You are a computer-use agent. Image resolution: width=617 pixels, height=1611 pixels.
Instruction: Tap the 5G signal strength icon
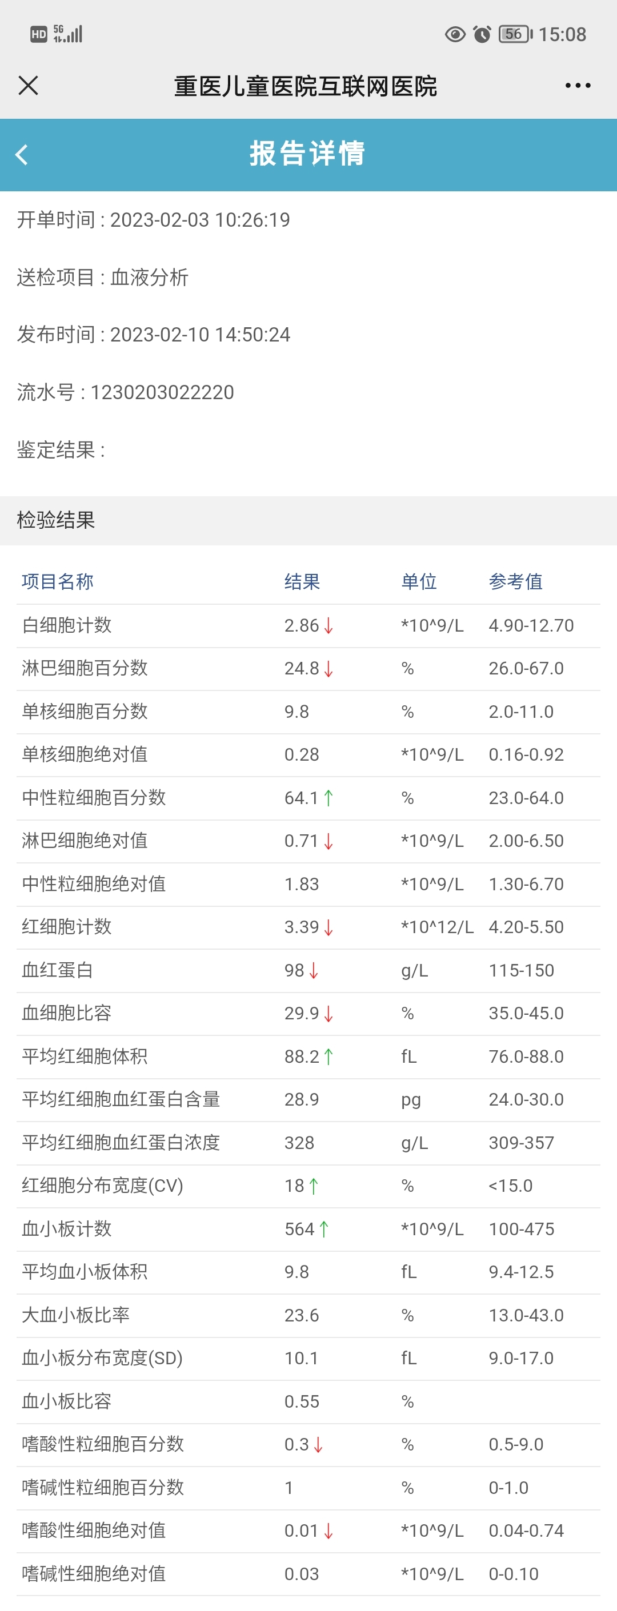(x=67, y=34)
